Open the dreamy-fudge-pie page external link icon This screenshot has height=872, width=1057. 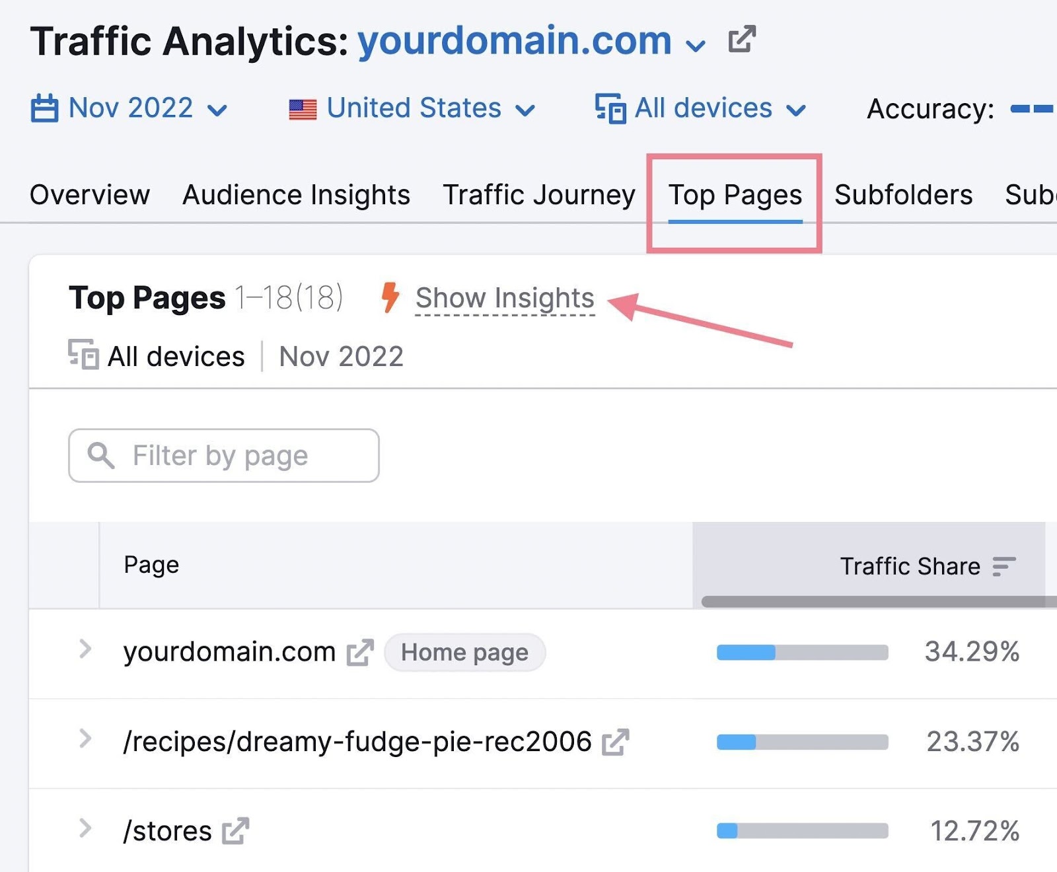(616, 742)
